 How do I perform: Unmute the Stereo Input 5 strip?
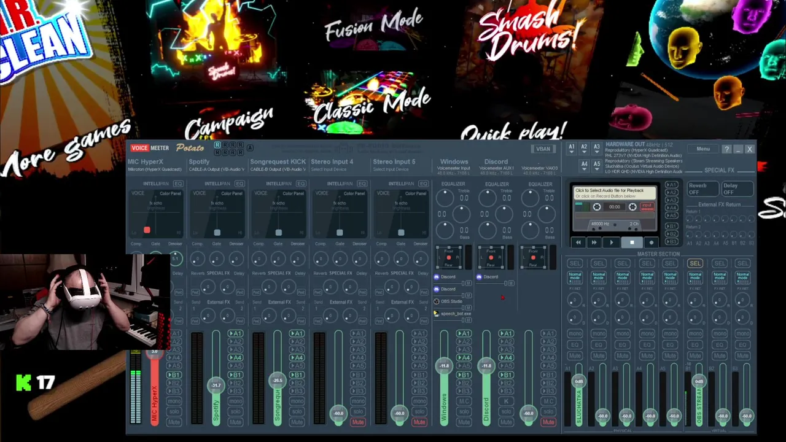[419, 422]
